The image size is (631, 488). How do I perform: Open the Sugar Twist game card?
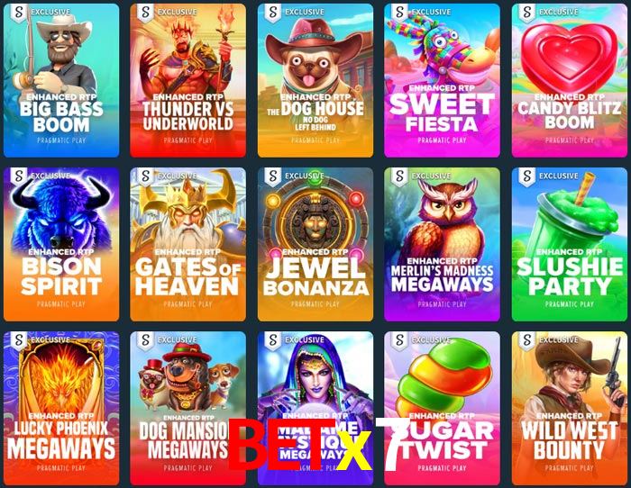[x=443, y=409]
